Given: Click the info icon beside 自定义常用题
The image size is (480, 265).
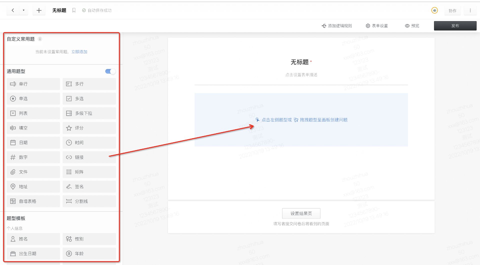Looking at the screenshot, I should [x=40, y=39].
